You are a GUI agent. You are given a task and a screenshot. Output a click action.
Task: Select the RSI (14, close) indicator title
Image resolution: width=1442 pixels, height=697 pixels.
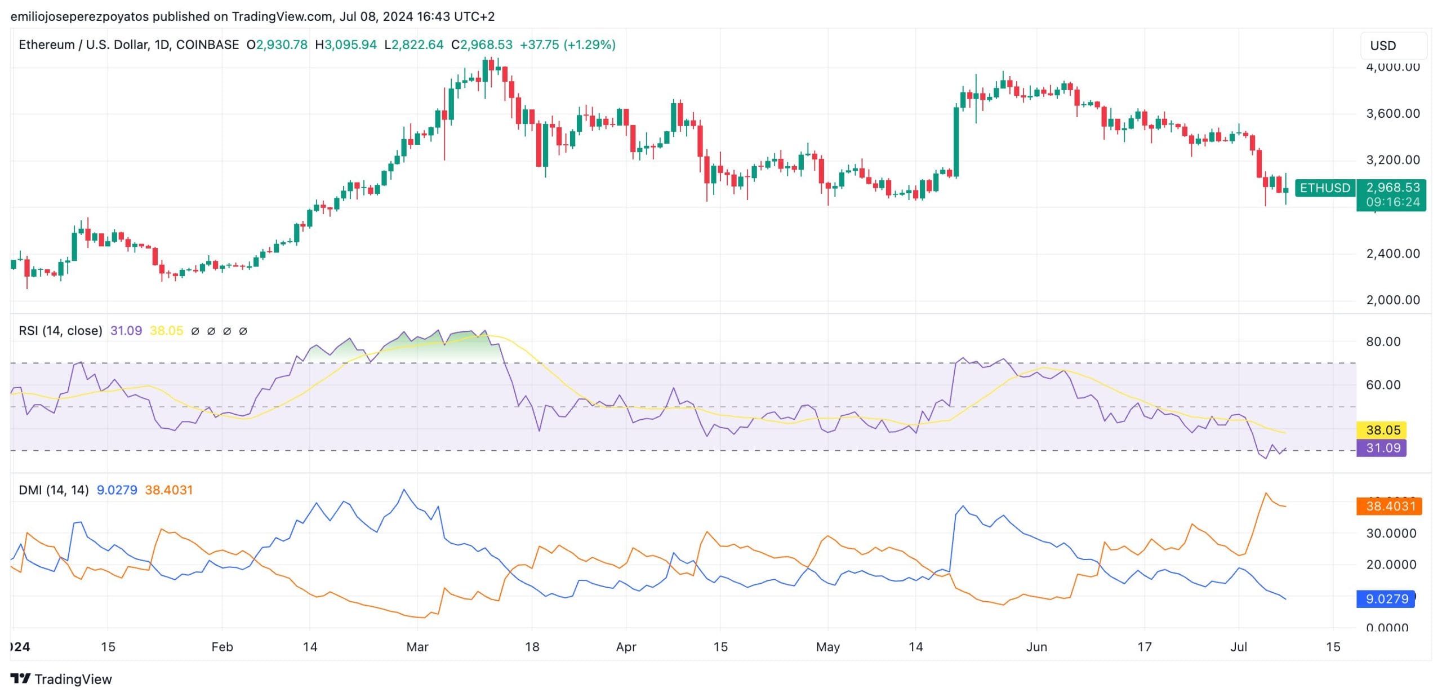pos(60,331)
